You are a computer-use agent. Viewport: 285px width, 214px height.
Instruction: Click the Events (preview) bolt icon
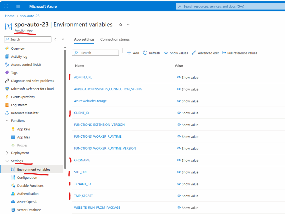tap(7, 97)
